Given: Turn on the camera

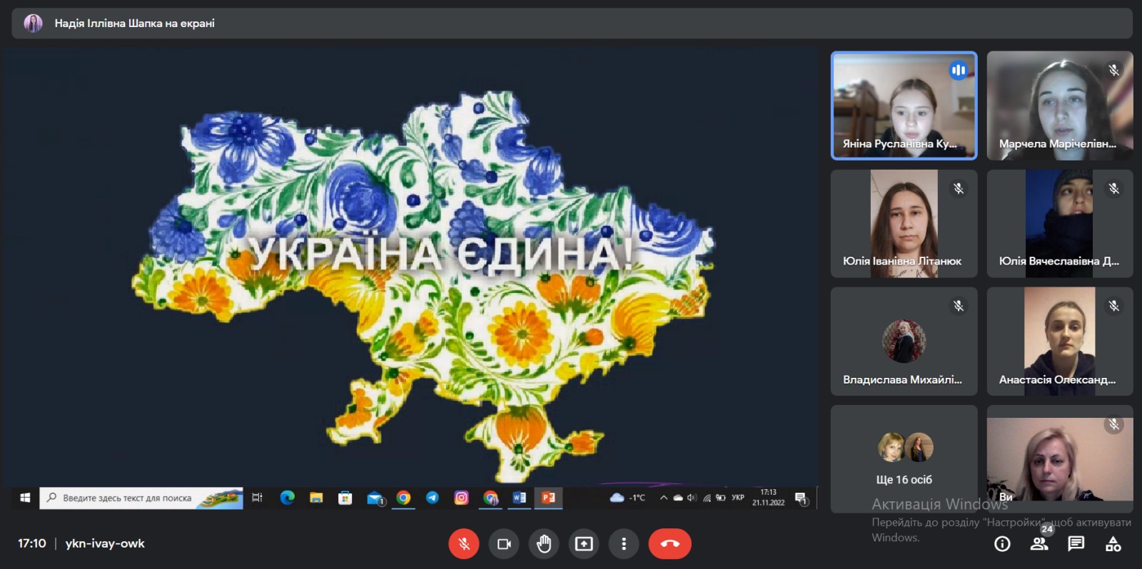Looking at the screenshot, I should coord(504,544).
